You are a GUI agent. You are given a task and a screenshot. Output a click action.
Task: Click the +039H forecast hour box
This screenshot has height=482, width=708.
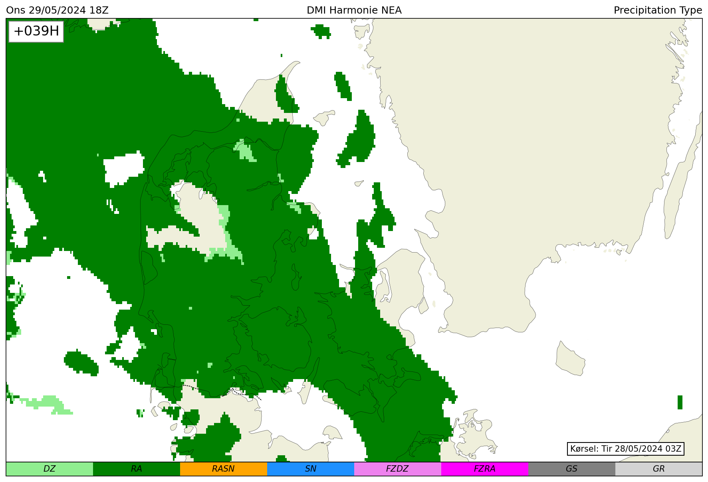36,31
